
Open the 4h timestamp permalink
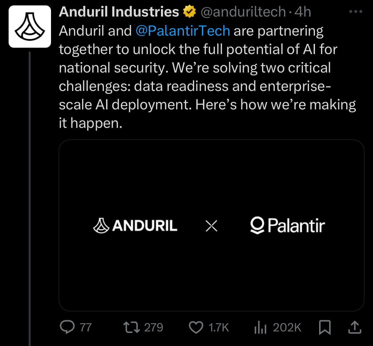coord(303,12)
